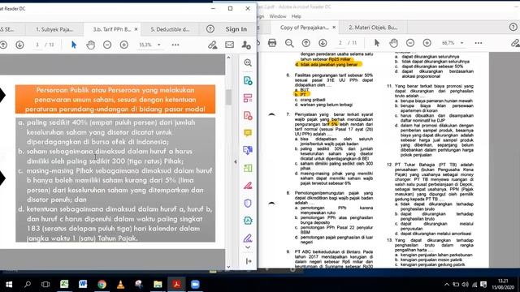Open the Windows Start menu
Image resolution: width=520 pixels, height=292 pixels.
pyautogui.click(x=9, y=285)
